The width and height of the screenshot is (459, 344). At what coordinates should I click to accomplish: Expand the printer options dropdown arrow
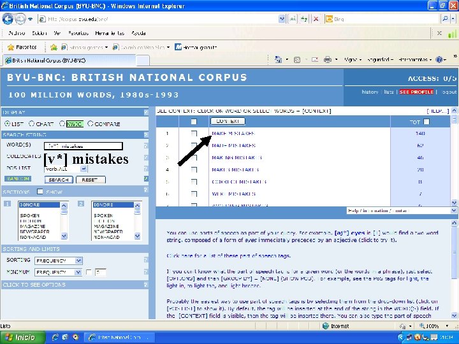click(x=337, y=60)
